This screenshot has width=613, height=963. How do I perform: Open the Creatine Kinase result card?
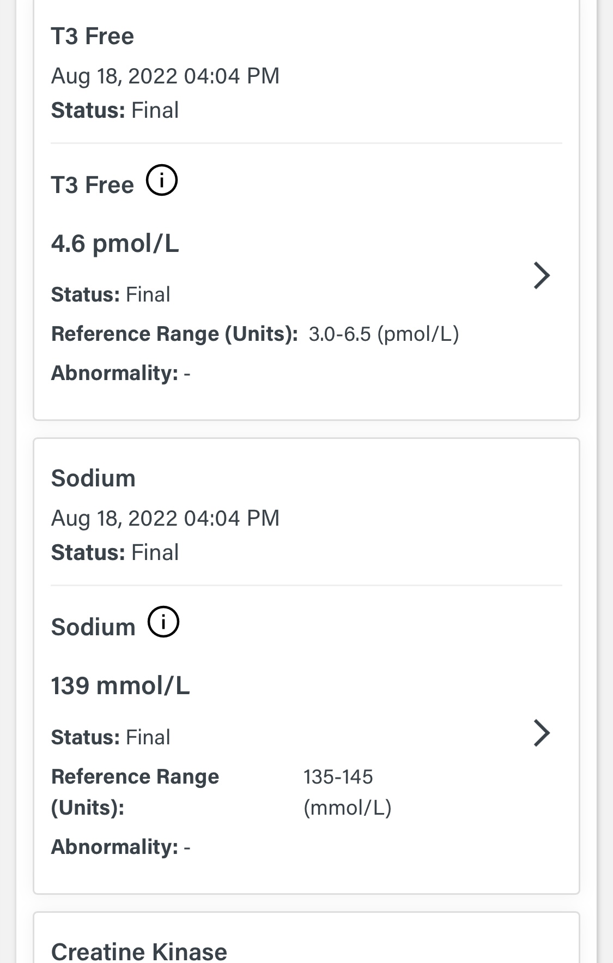[x=139, y=951]
